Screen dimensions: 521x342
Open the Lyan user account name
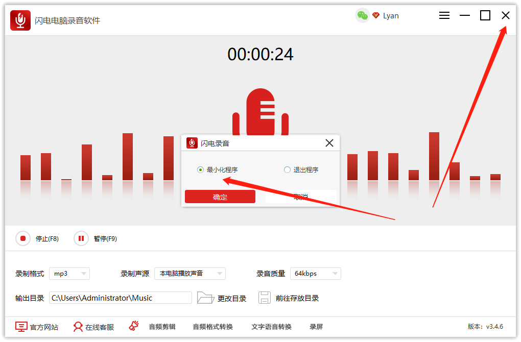[391, 16]
